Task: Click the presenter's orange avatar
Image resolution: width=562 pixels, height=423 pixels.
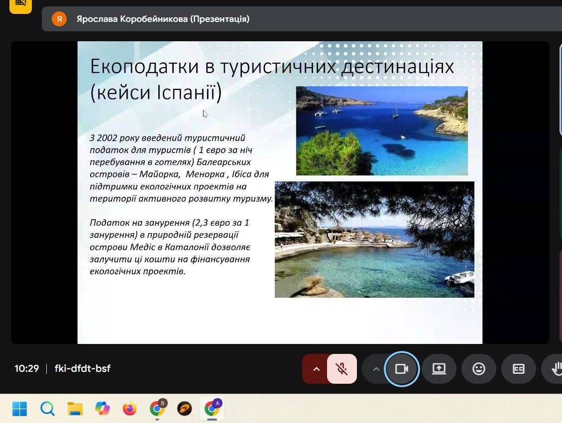Action: click(59, 19)
